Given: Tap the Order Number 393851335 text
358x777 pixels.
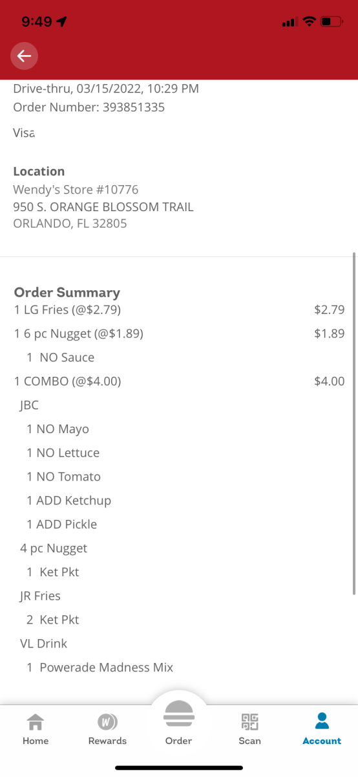Looking at the screenshot, I should (89, 107).
